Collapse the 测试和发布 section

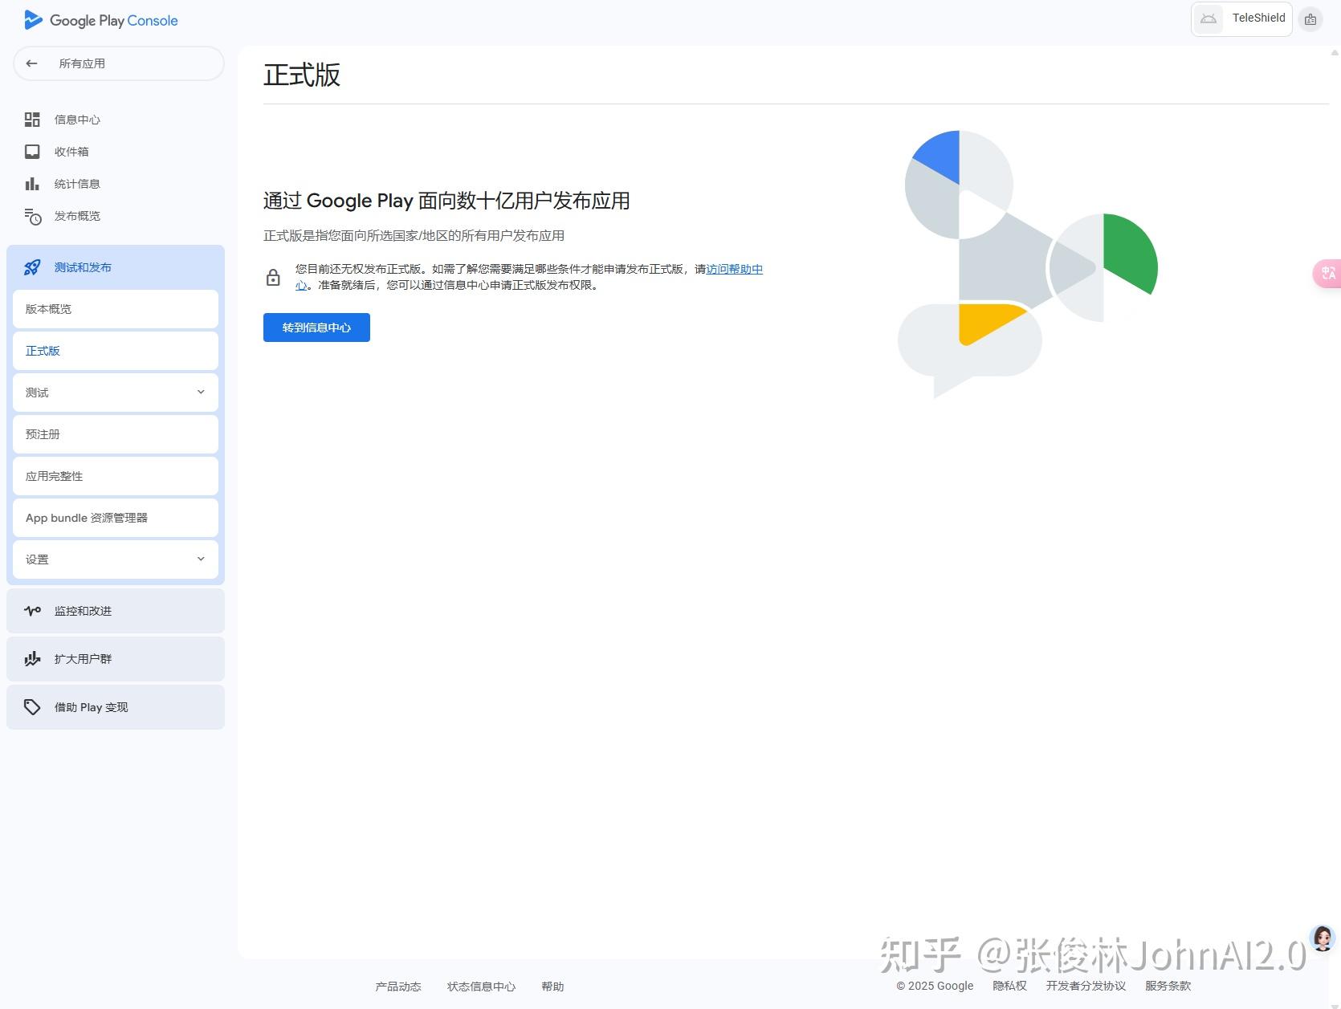click(116, 267)
